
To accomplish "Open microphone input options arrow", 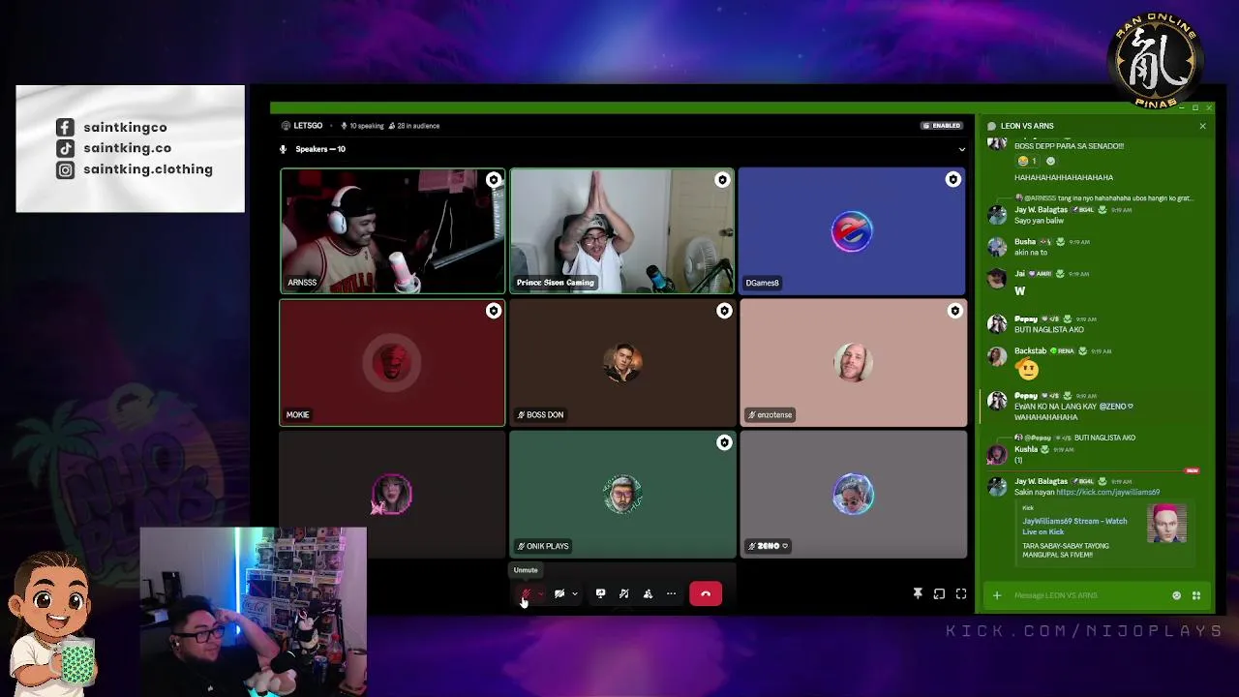I will click(x=540, y=593).
